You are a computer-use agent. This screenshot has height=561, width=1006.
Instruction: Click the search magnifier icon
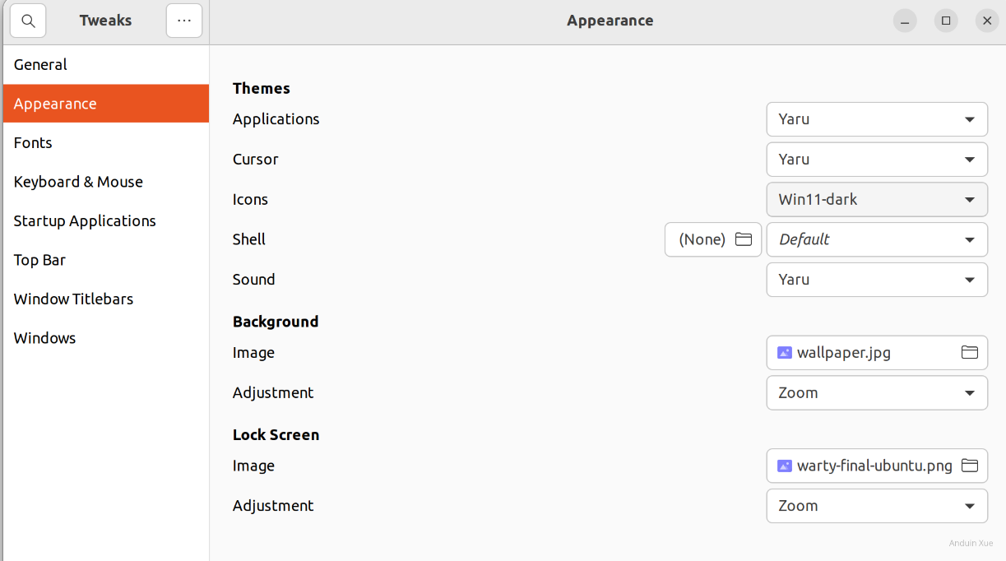tap(28, 21)
